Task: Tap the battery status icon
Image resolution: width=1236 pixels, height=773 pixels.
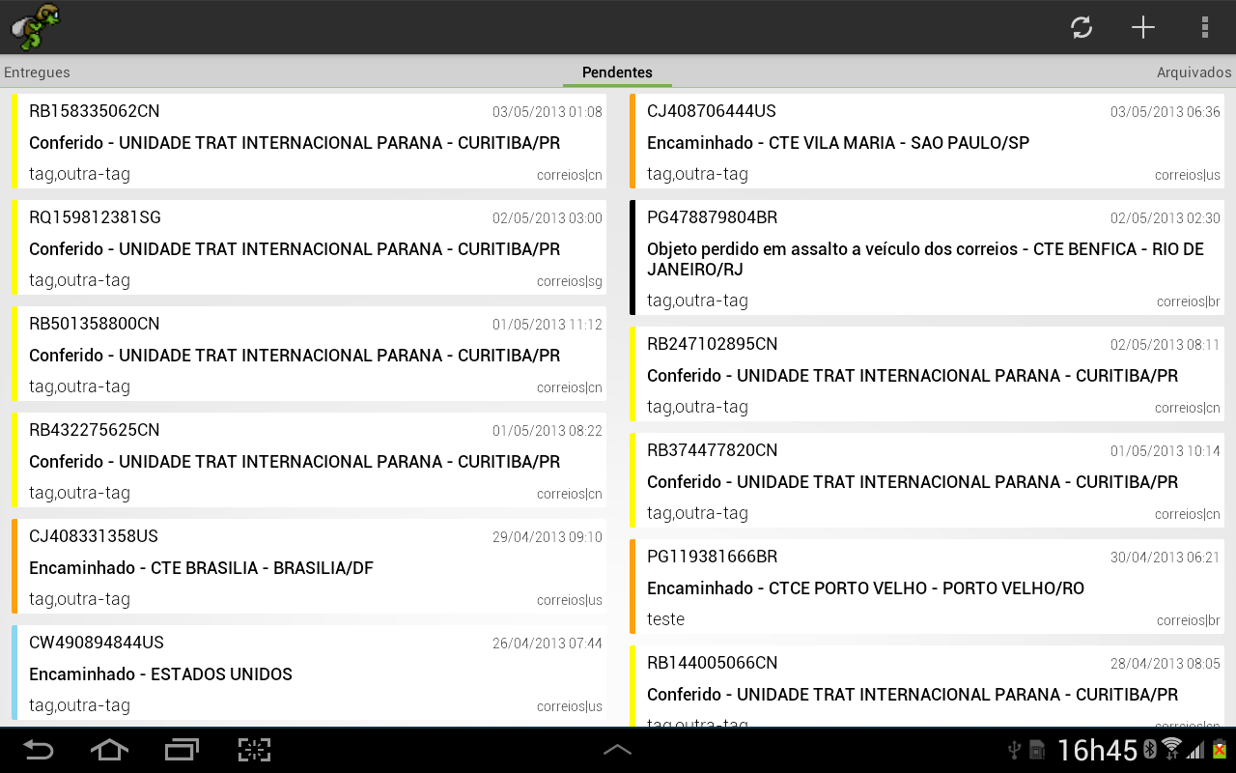Action: (1220, 750)
